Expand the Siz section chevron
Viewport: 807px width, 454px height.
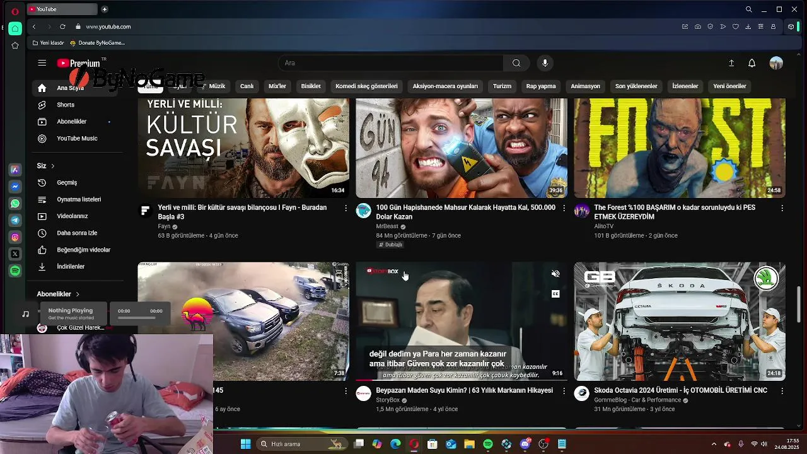click(x=53, y=166)
